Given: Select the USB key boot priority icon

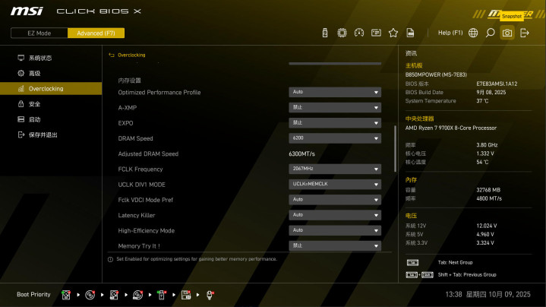Looking at the screenshot, I should [x=162, y=295].
